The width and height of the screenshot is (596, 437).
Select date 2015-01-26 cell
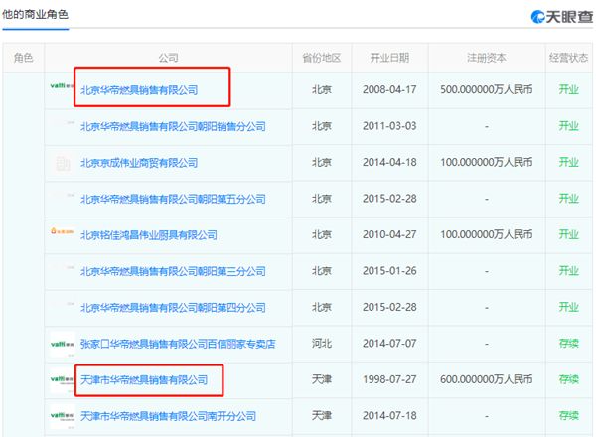click(389, 271)
